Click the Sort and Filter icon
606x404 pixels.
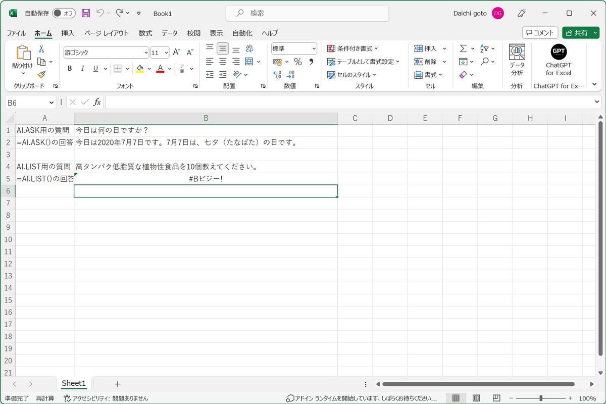coord(484,48)
